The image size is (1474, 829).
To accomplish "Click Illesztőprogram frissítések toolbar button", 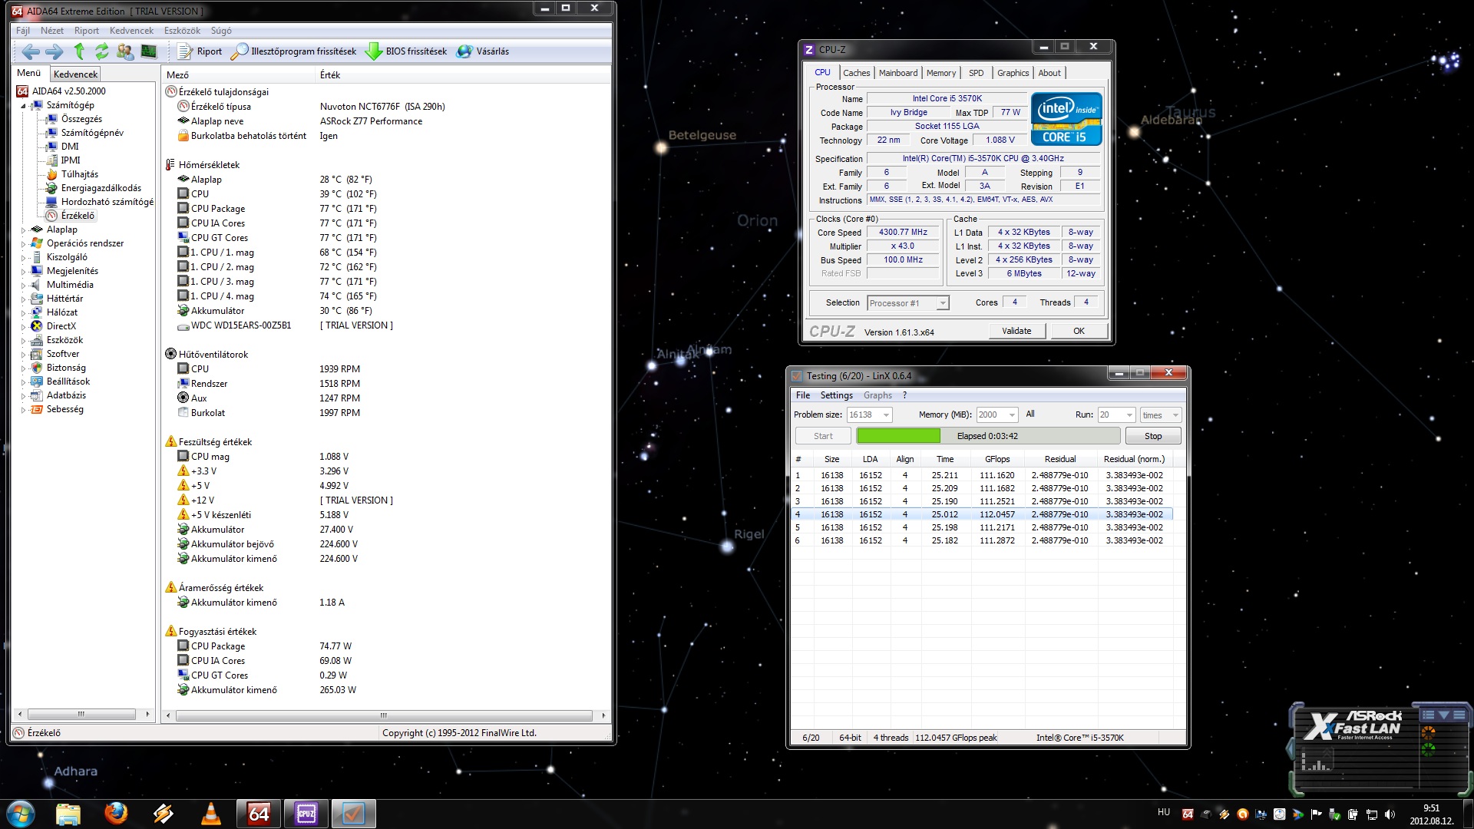I will [294, 51].
